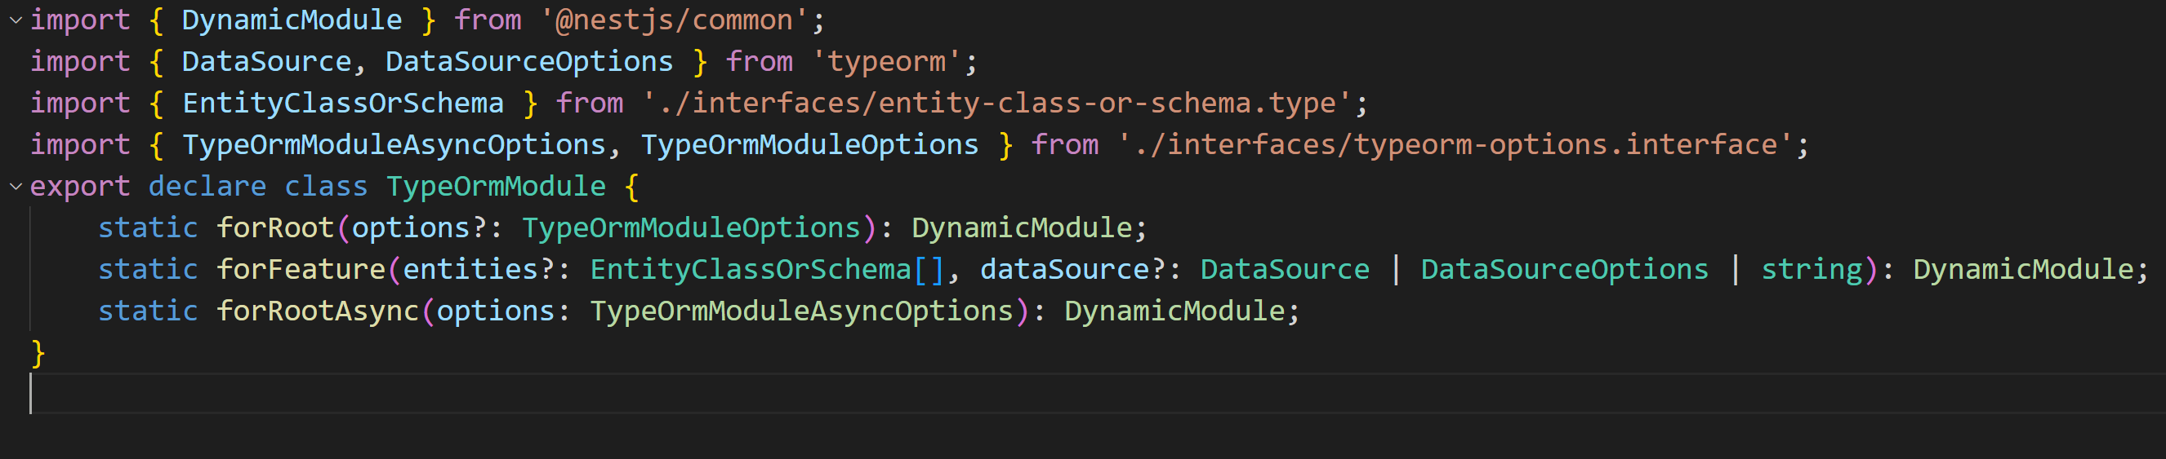Click 'DataSource' in the typeorm import
This screenshot has height=459, width=2166.
tap(266, 61)
